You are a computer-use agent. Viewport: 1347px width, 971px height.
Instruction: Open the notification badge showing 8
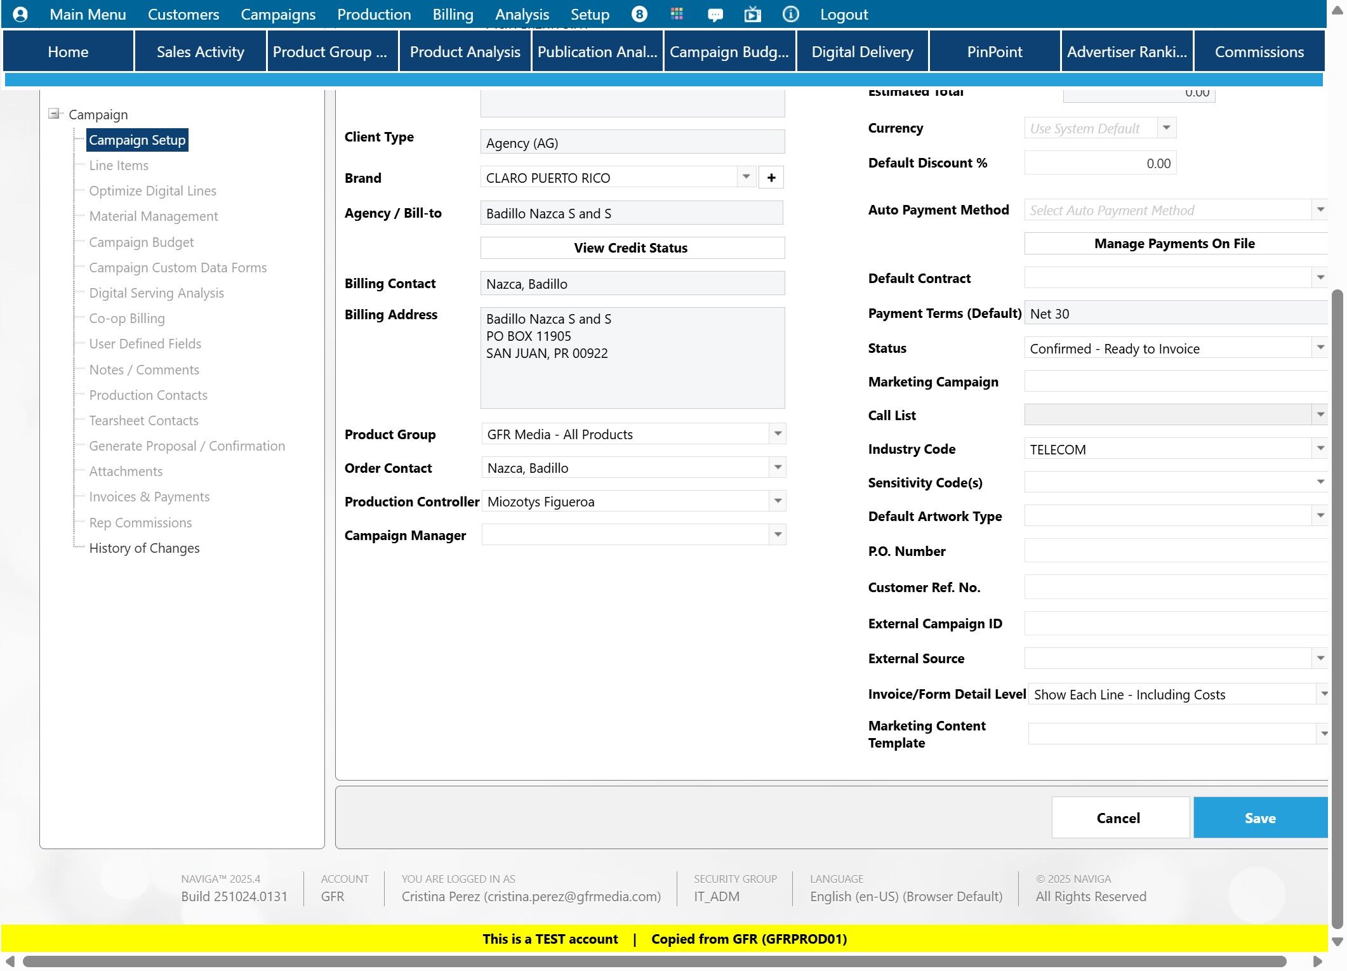tap(639, 14)
